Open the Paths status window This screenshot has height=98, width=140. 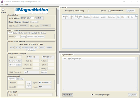[x=12, y=48]
